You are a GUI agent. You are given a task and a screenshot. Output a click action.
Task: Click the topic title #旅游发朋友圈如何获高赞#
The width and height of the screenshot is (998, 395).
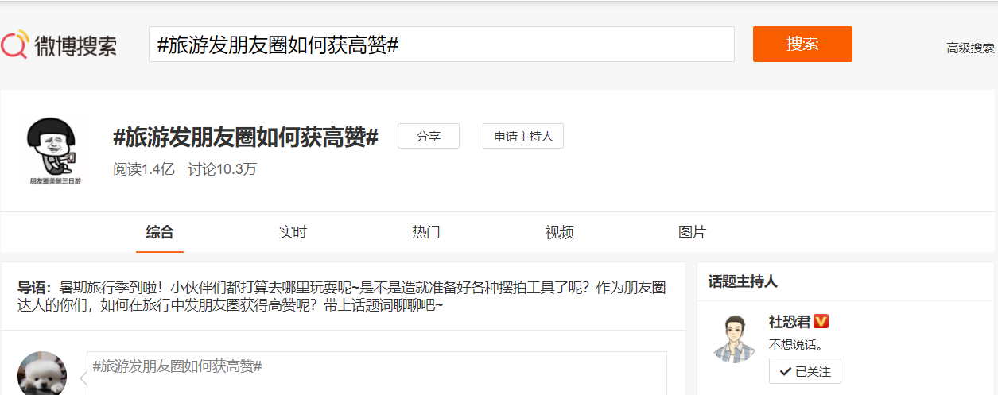click(246, 137)
